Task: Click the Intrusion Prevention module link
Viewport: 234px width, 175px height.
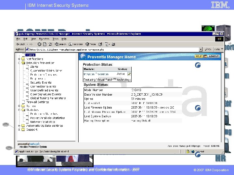Action: [96, 74]
